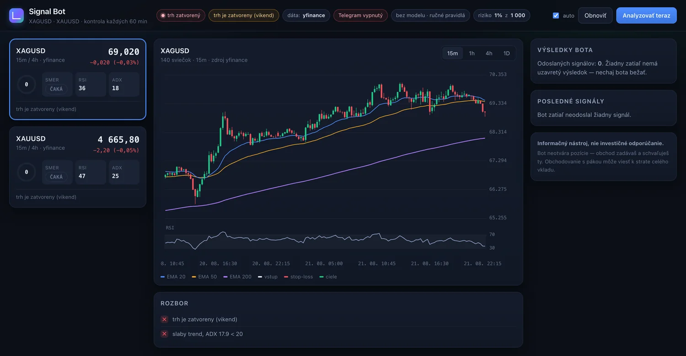Click the 'Telegram vypnutý' pill

point(360,16)
